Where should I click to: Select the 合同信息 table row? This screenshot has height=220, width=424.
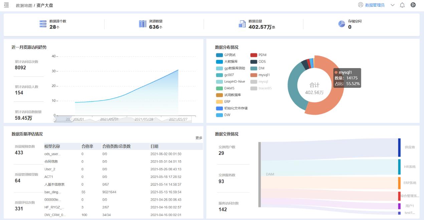[123, 162]
